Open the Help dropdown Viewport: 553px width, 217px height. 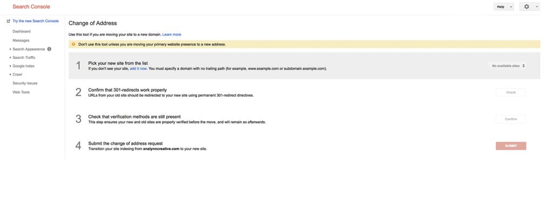pos(503,7)
